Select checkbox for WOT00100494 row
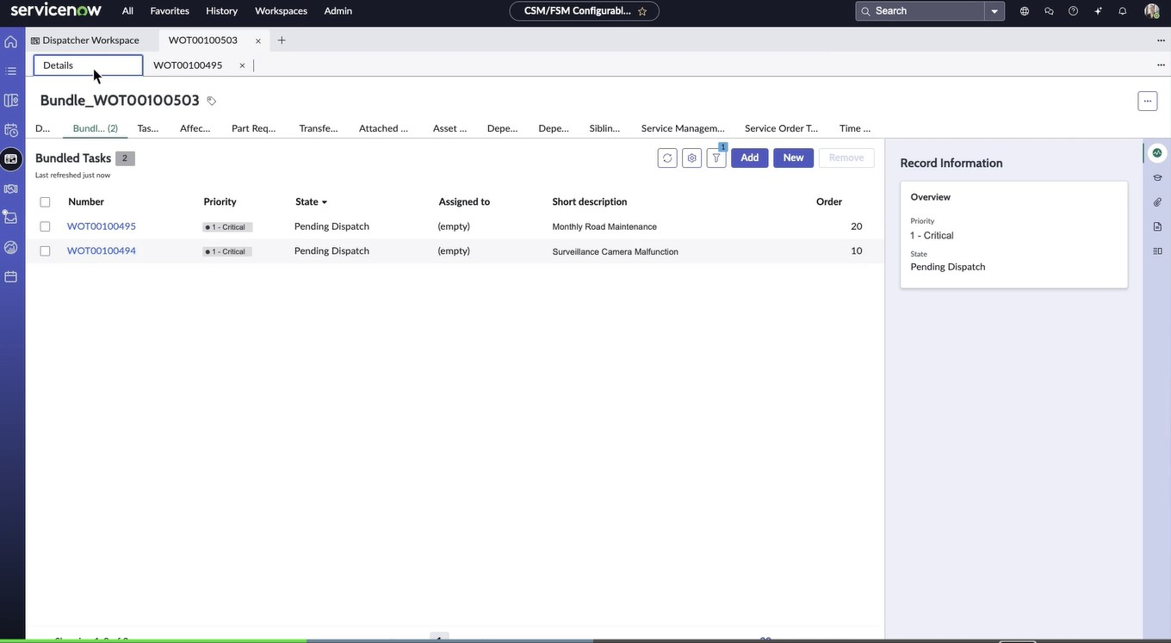 click(x=45, y=251)
